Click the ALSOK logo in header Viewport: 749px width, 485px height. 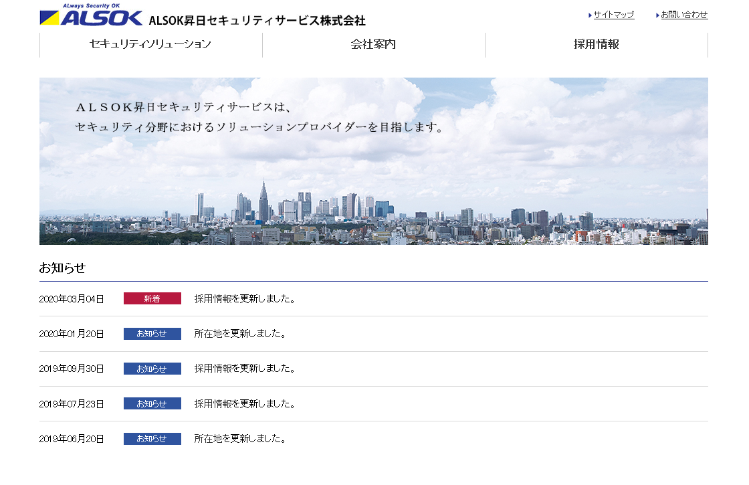tap(91, 14)
